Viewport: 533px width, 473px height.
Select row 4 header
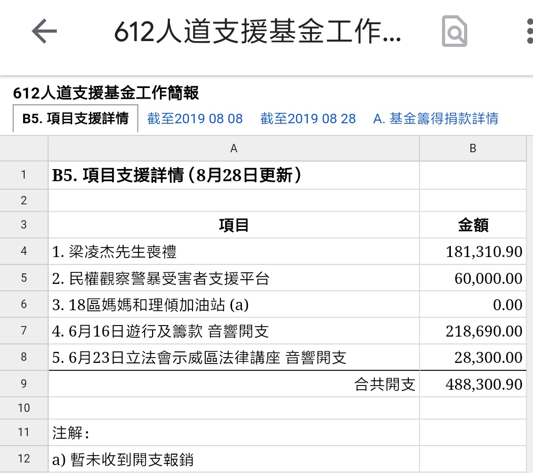coord(24,251)
